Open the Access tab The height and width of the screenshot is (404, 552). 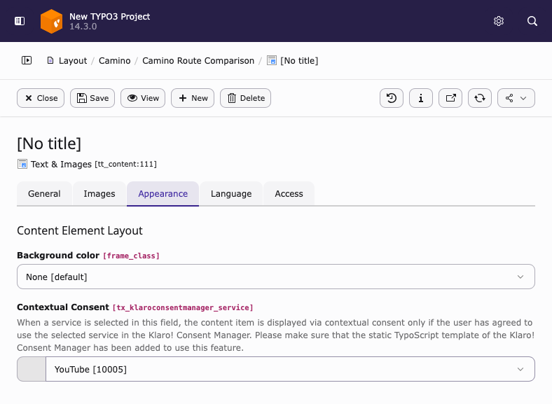coord(289,193)
